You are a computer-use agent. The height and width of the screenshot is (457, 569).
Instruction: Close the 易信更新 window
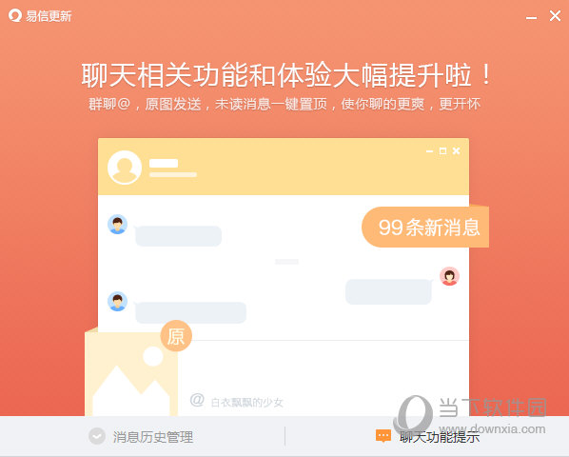click(x=556, y=16)
